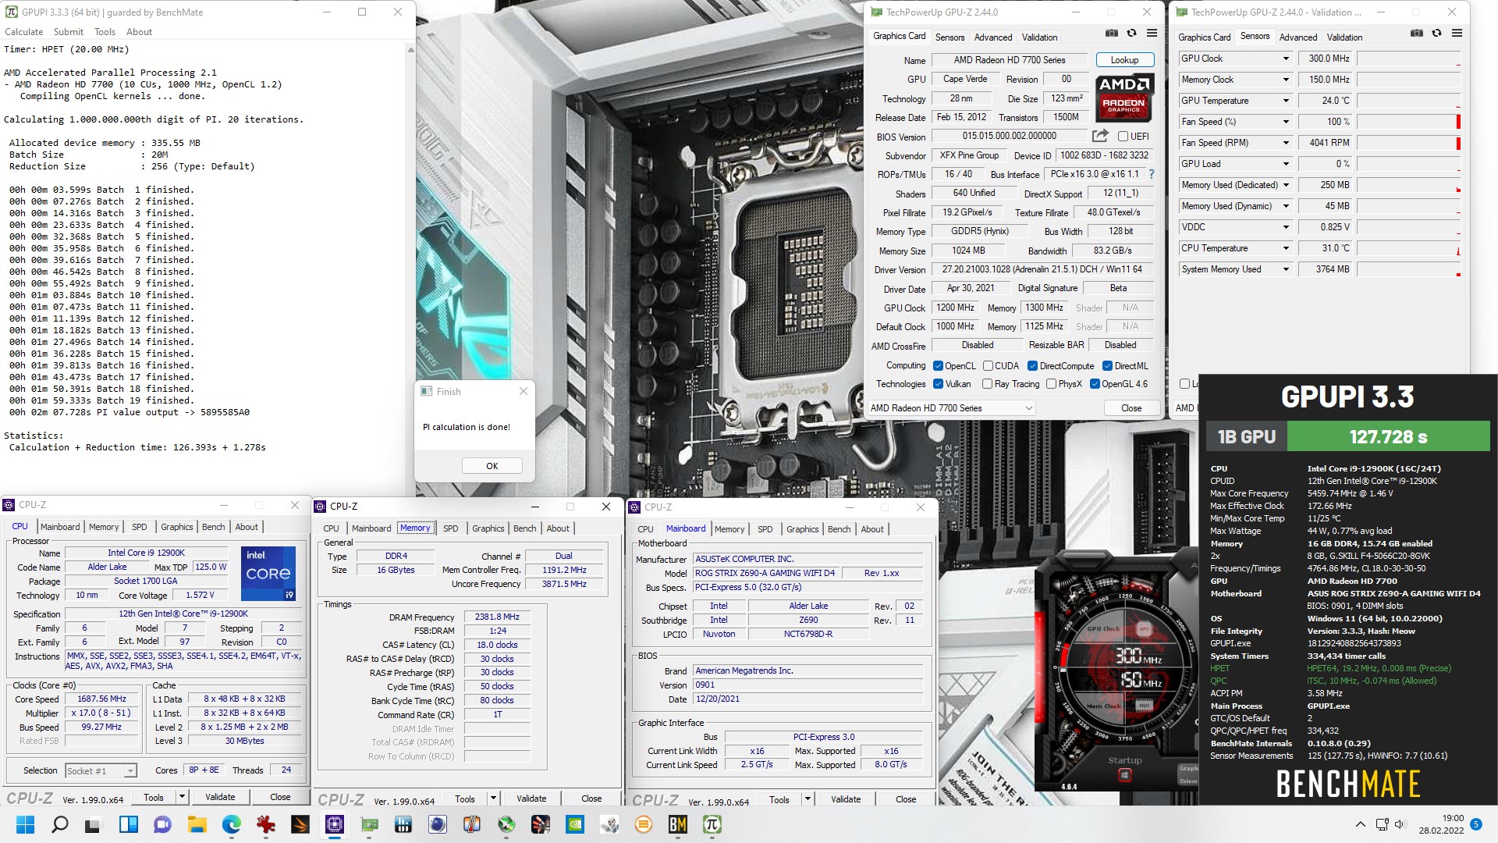Click the refresh icon in GPU-Z Validation window

(x=1436, y=34)
